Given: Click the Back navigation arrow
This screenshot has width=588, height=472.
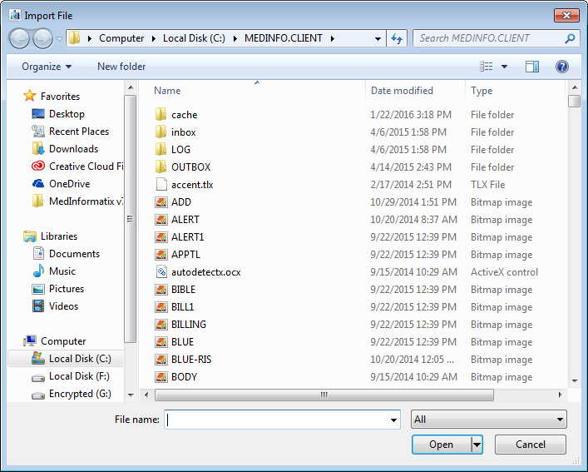Looking at the screenshot, I should coord(19,38).
